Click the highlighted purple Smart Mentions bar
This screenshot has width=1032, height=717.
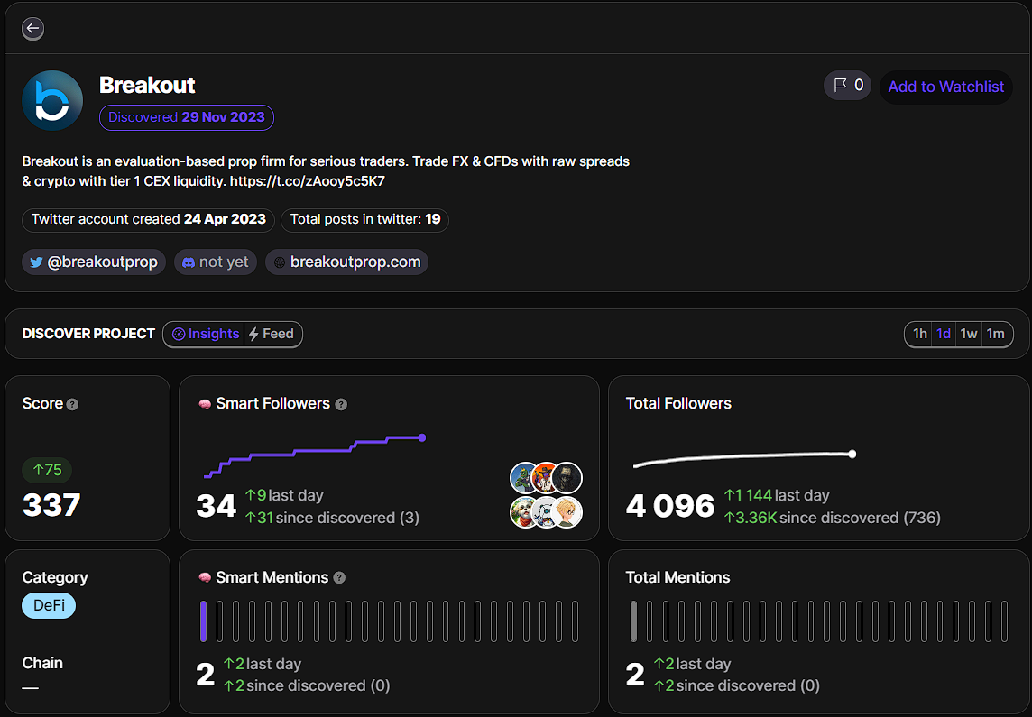[x=203, y=621]
